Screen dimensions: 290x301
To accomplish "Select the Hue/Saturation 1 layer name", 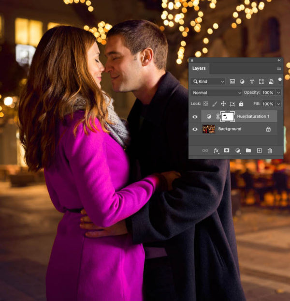I will [x=253, y=116].
